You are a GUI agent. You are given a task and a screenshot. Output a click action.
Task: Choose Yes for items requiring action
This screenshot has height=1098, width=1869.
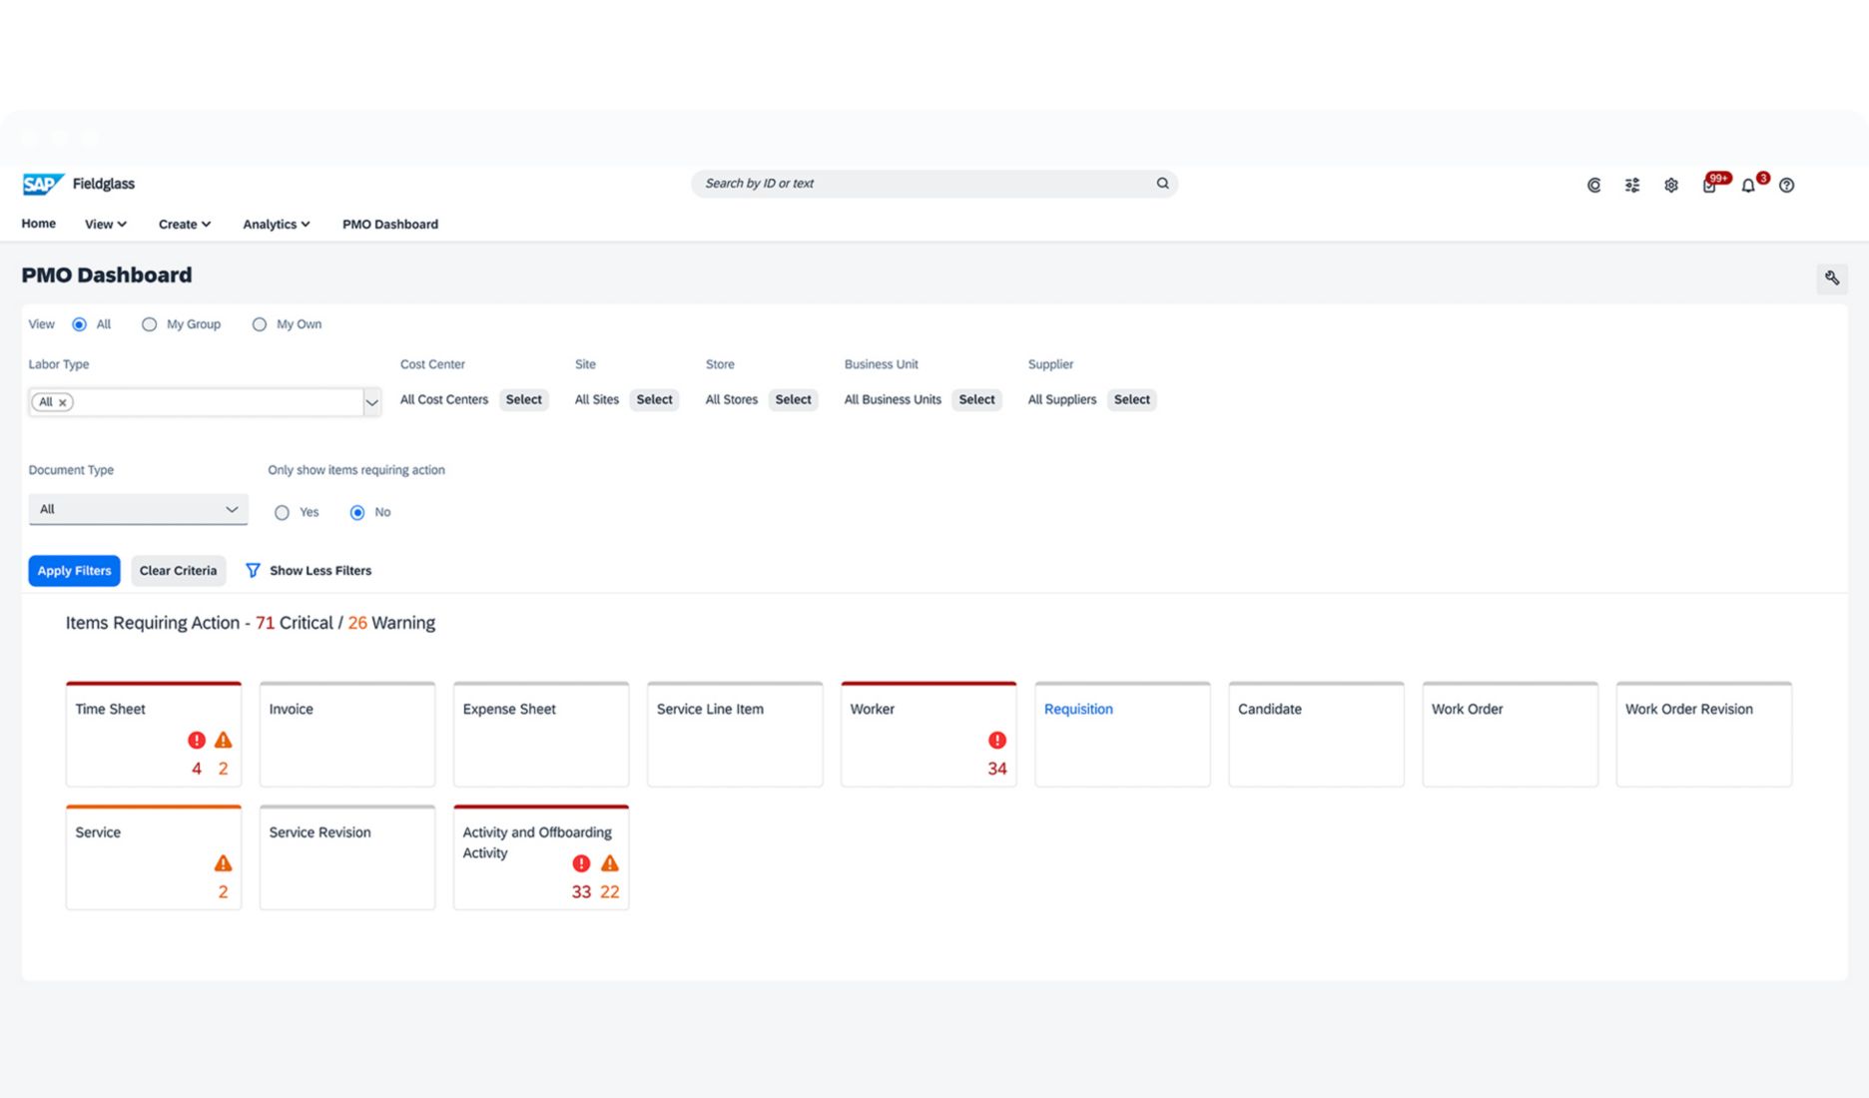tap(283, 512)
